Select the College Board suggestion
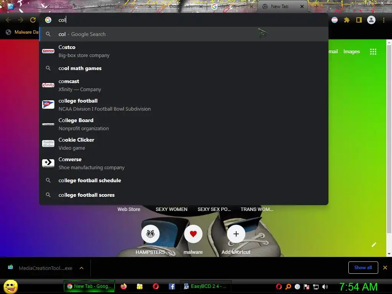The height and width of the screenshot is (294, 392). [184, 124]
